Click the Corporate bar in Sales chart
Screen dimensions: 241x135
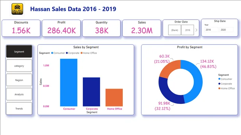pos(92,92)
